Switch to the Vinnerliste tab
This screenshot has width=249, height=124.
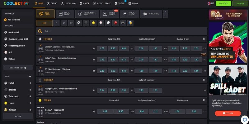pos(151,14)
